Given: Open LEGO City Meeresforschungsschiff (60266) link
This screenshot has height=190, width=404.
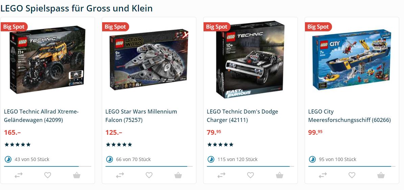Looking at the screenshot, I should click(x=349, y=116).
